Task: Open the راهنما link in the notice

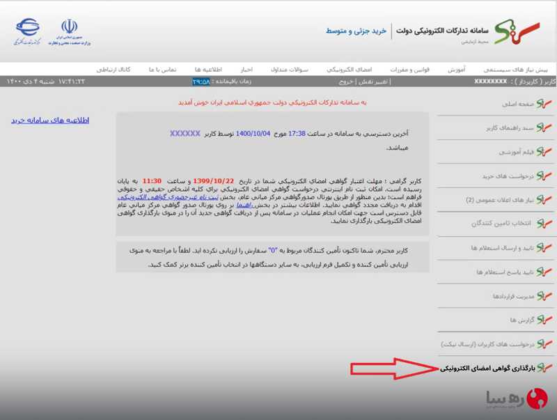Action: pos(244,205)
